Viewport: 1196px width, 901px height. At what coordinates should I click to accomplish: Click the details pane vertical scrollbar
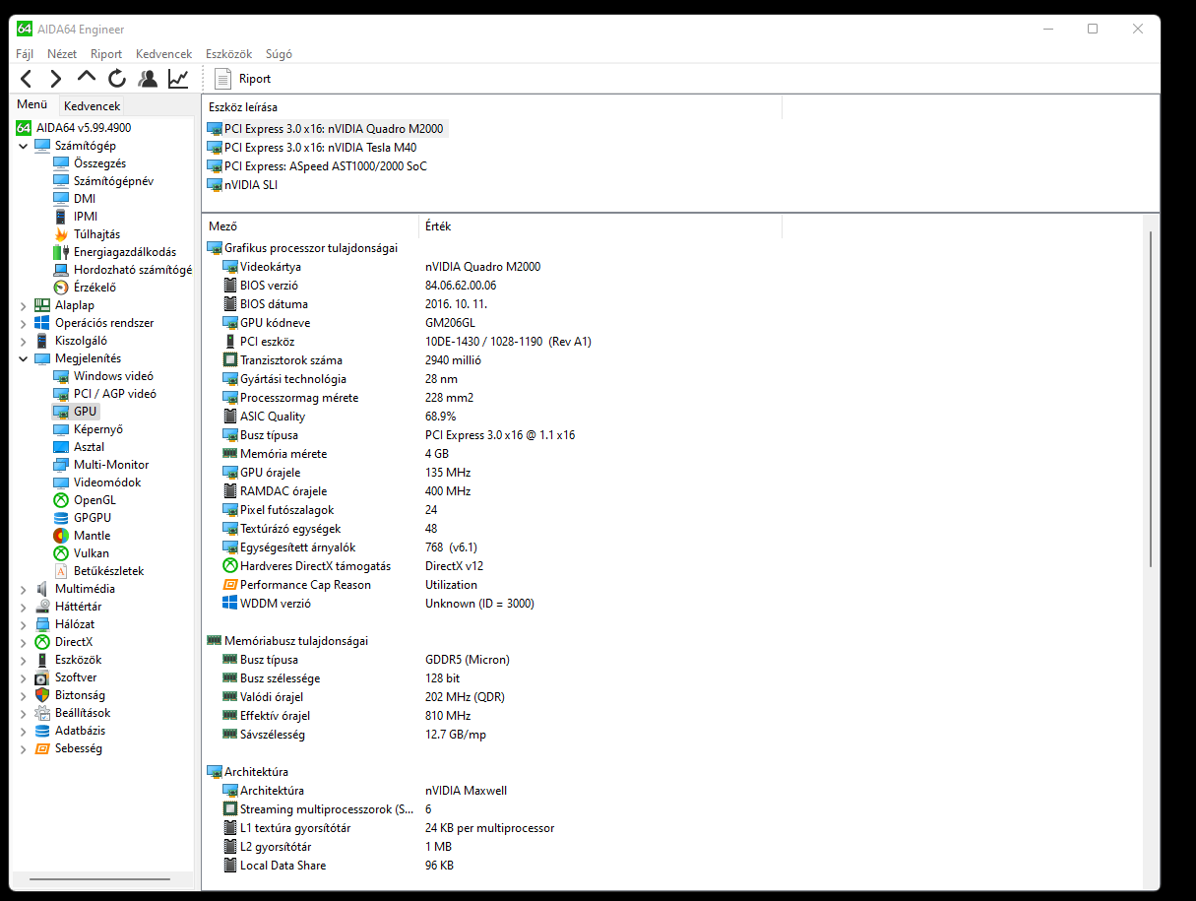tap(1150, 398)
